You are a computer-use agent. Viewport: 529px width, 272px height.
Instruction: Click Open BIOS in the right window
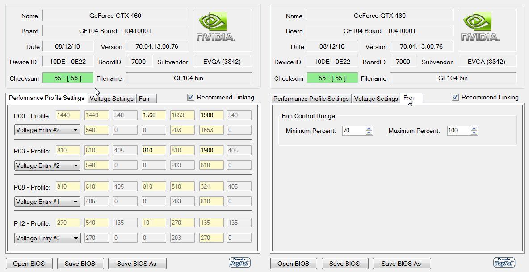(x=293, y=264)
